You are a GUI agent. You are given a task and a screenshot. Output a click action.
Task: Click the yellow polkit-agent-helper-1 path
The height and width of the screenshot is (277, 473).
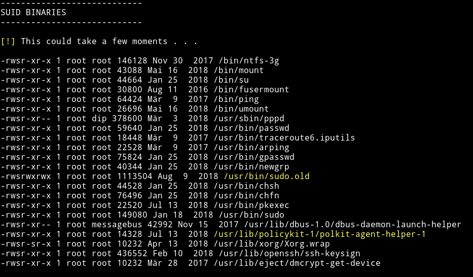pyautogui.click(x=320, y=234)
